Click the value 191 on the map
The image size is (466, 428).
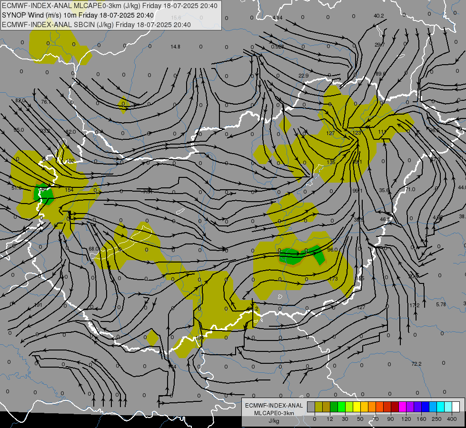[x=38, y=305]
